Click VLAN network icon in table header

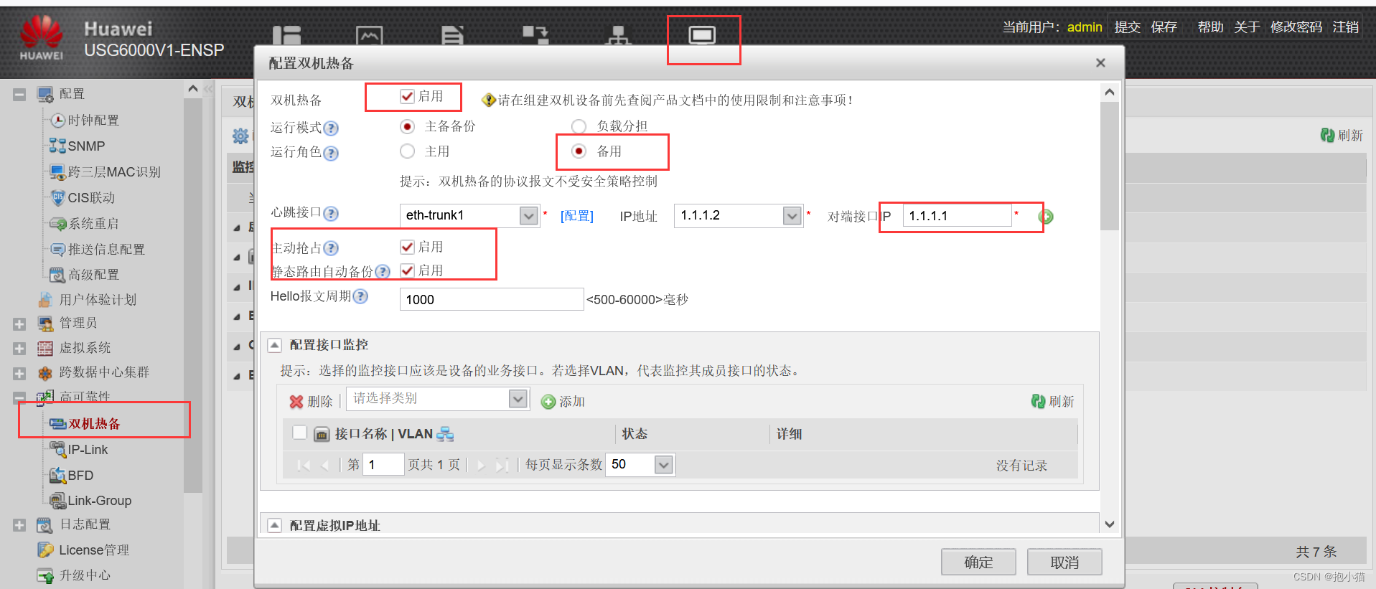[445, 433]
